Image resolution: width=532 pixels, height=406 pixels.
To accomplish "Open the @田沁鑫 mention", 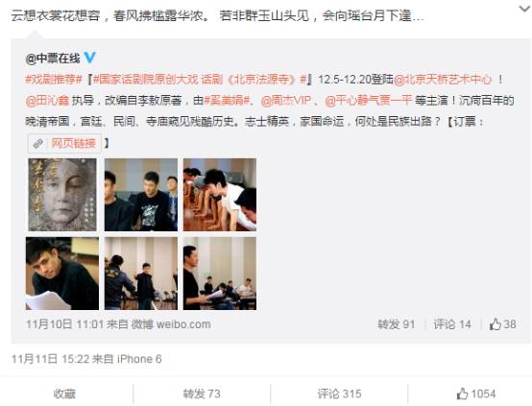I will [47, 101].
